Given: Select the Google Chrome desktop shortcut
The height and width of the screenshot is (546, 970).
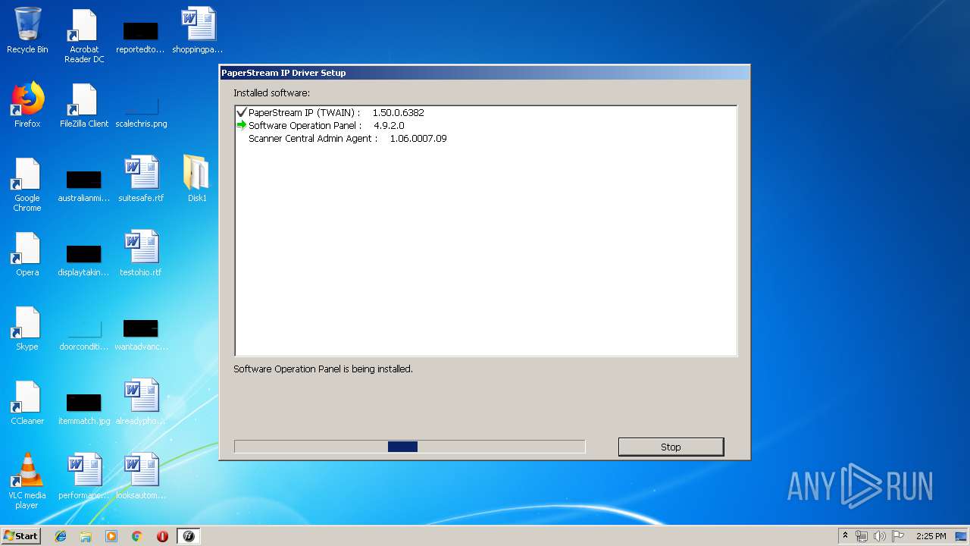Looking at the screenshot, I should pyautogui.click(x=27, y=184).
